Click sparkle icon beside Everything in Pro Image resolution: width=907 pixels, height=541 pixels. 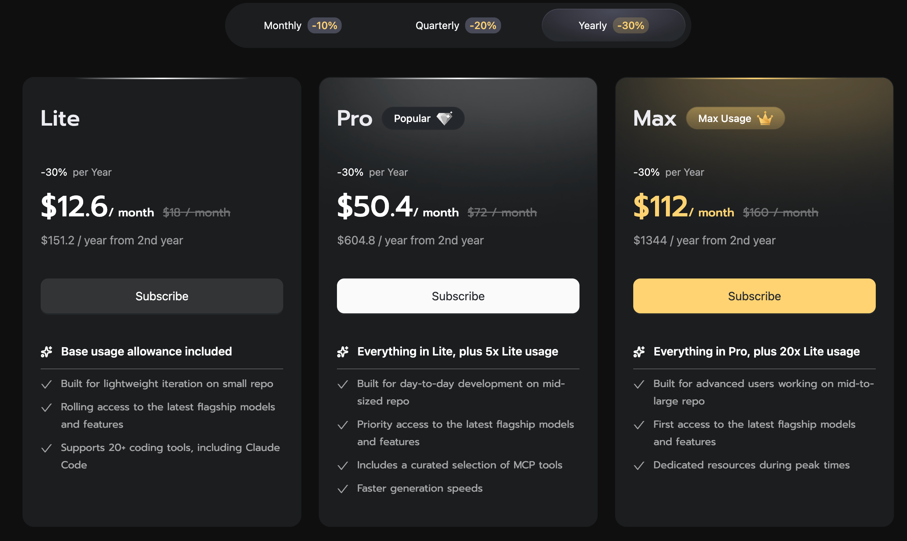[x=639, y=351]
